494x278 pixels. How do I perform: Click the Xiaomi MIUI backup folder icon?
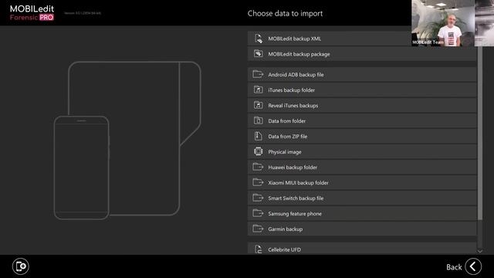coord(258,182)
